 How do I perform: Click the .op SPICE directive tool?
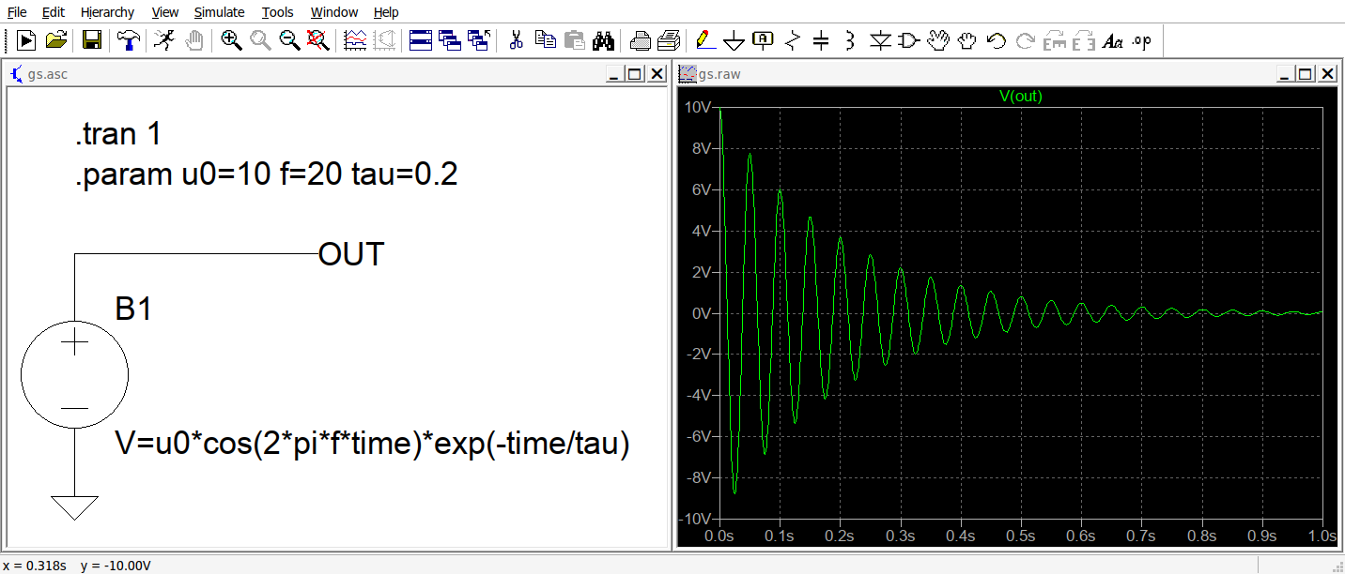click(x=1142, y=39)
